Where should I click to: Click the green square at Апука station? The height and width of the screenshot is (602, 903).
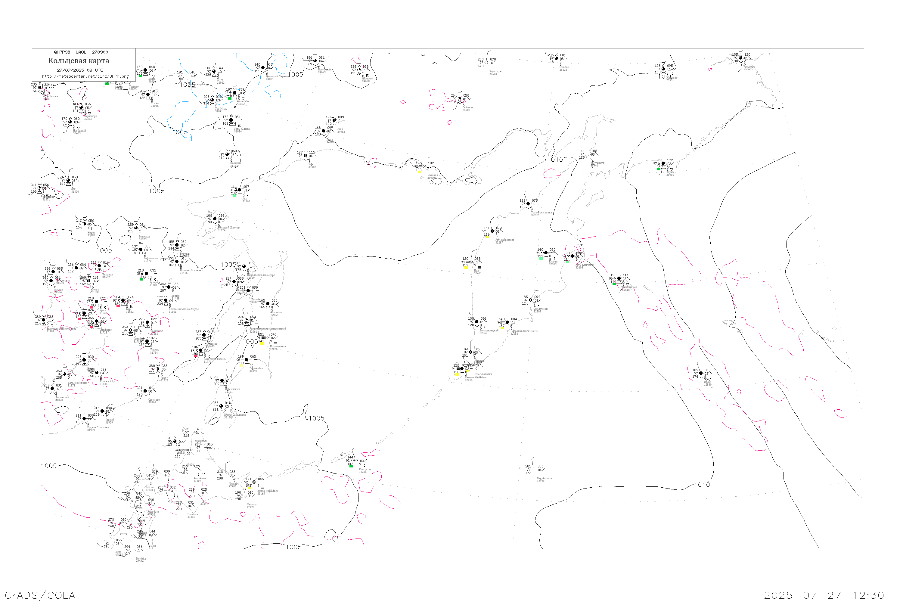[658, 169]
